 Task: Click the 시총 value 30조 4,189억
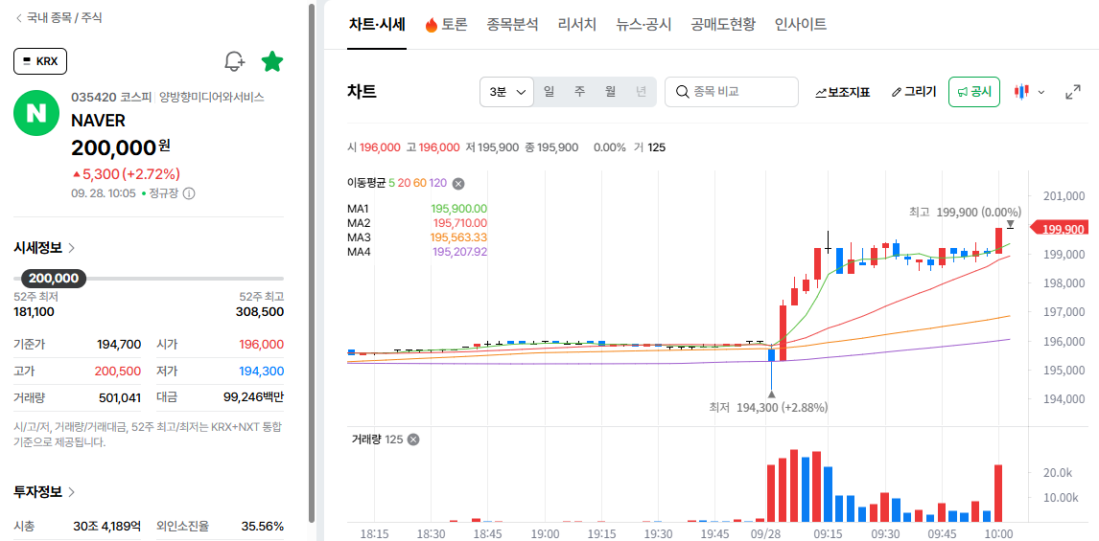(107, 526)
